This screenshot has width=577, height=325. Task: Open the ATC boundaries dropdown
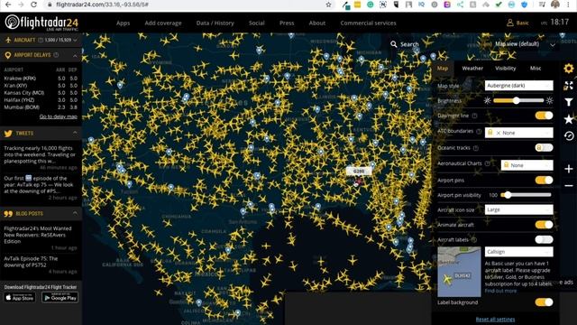coord(519,133)
